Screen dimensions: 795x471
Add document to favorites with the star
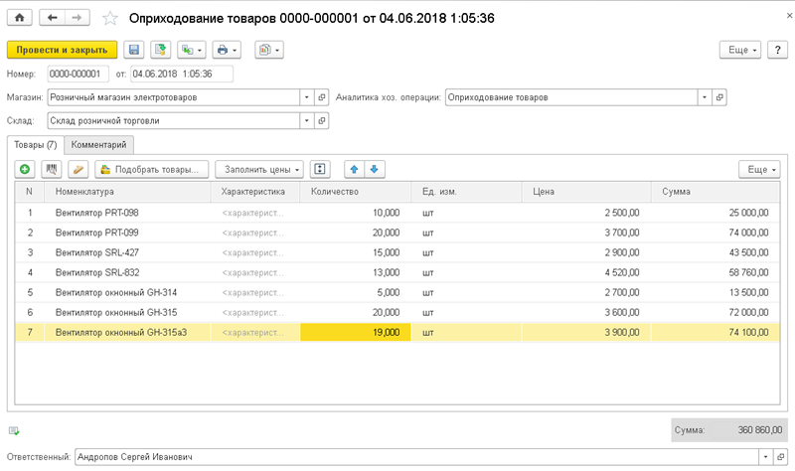110,19
